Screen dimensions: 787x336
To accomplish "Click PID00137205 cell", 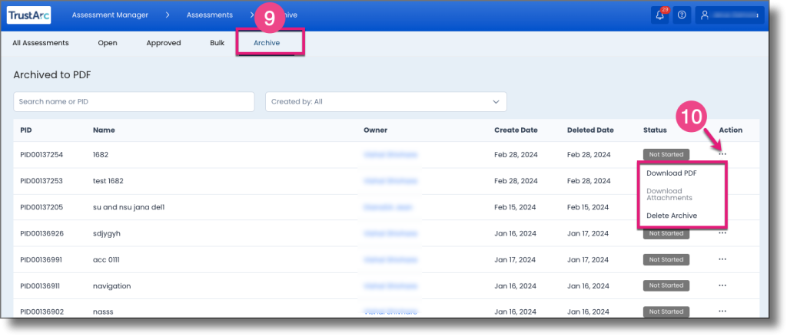I will (42, 207).
